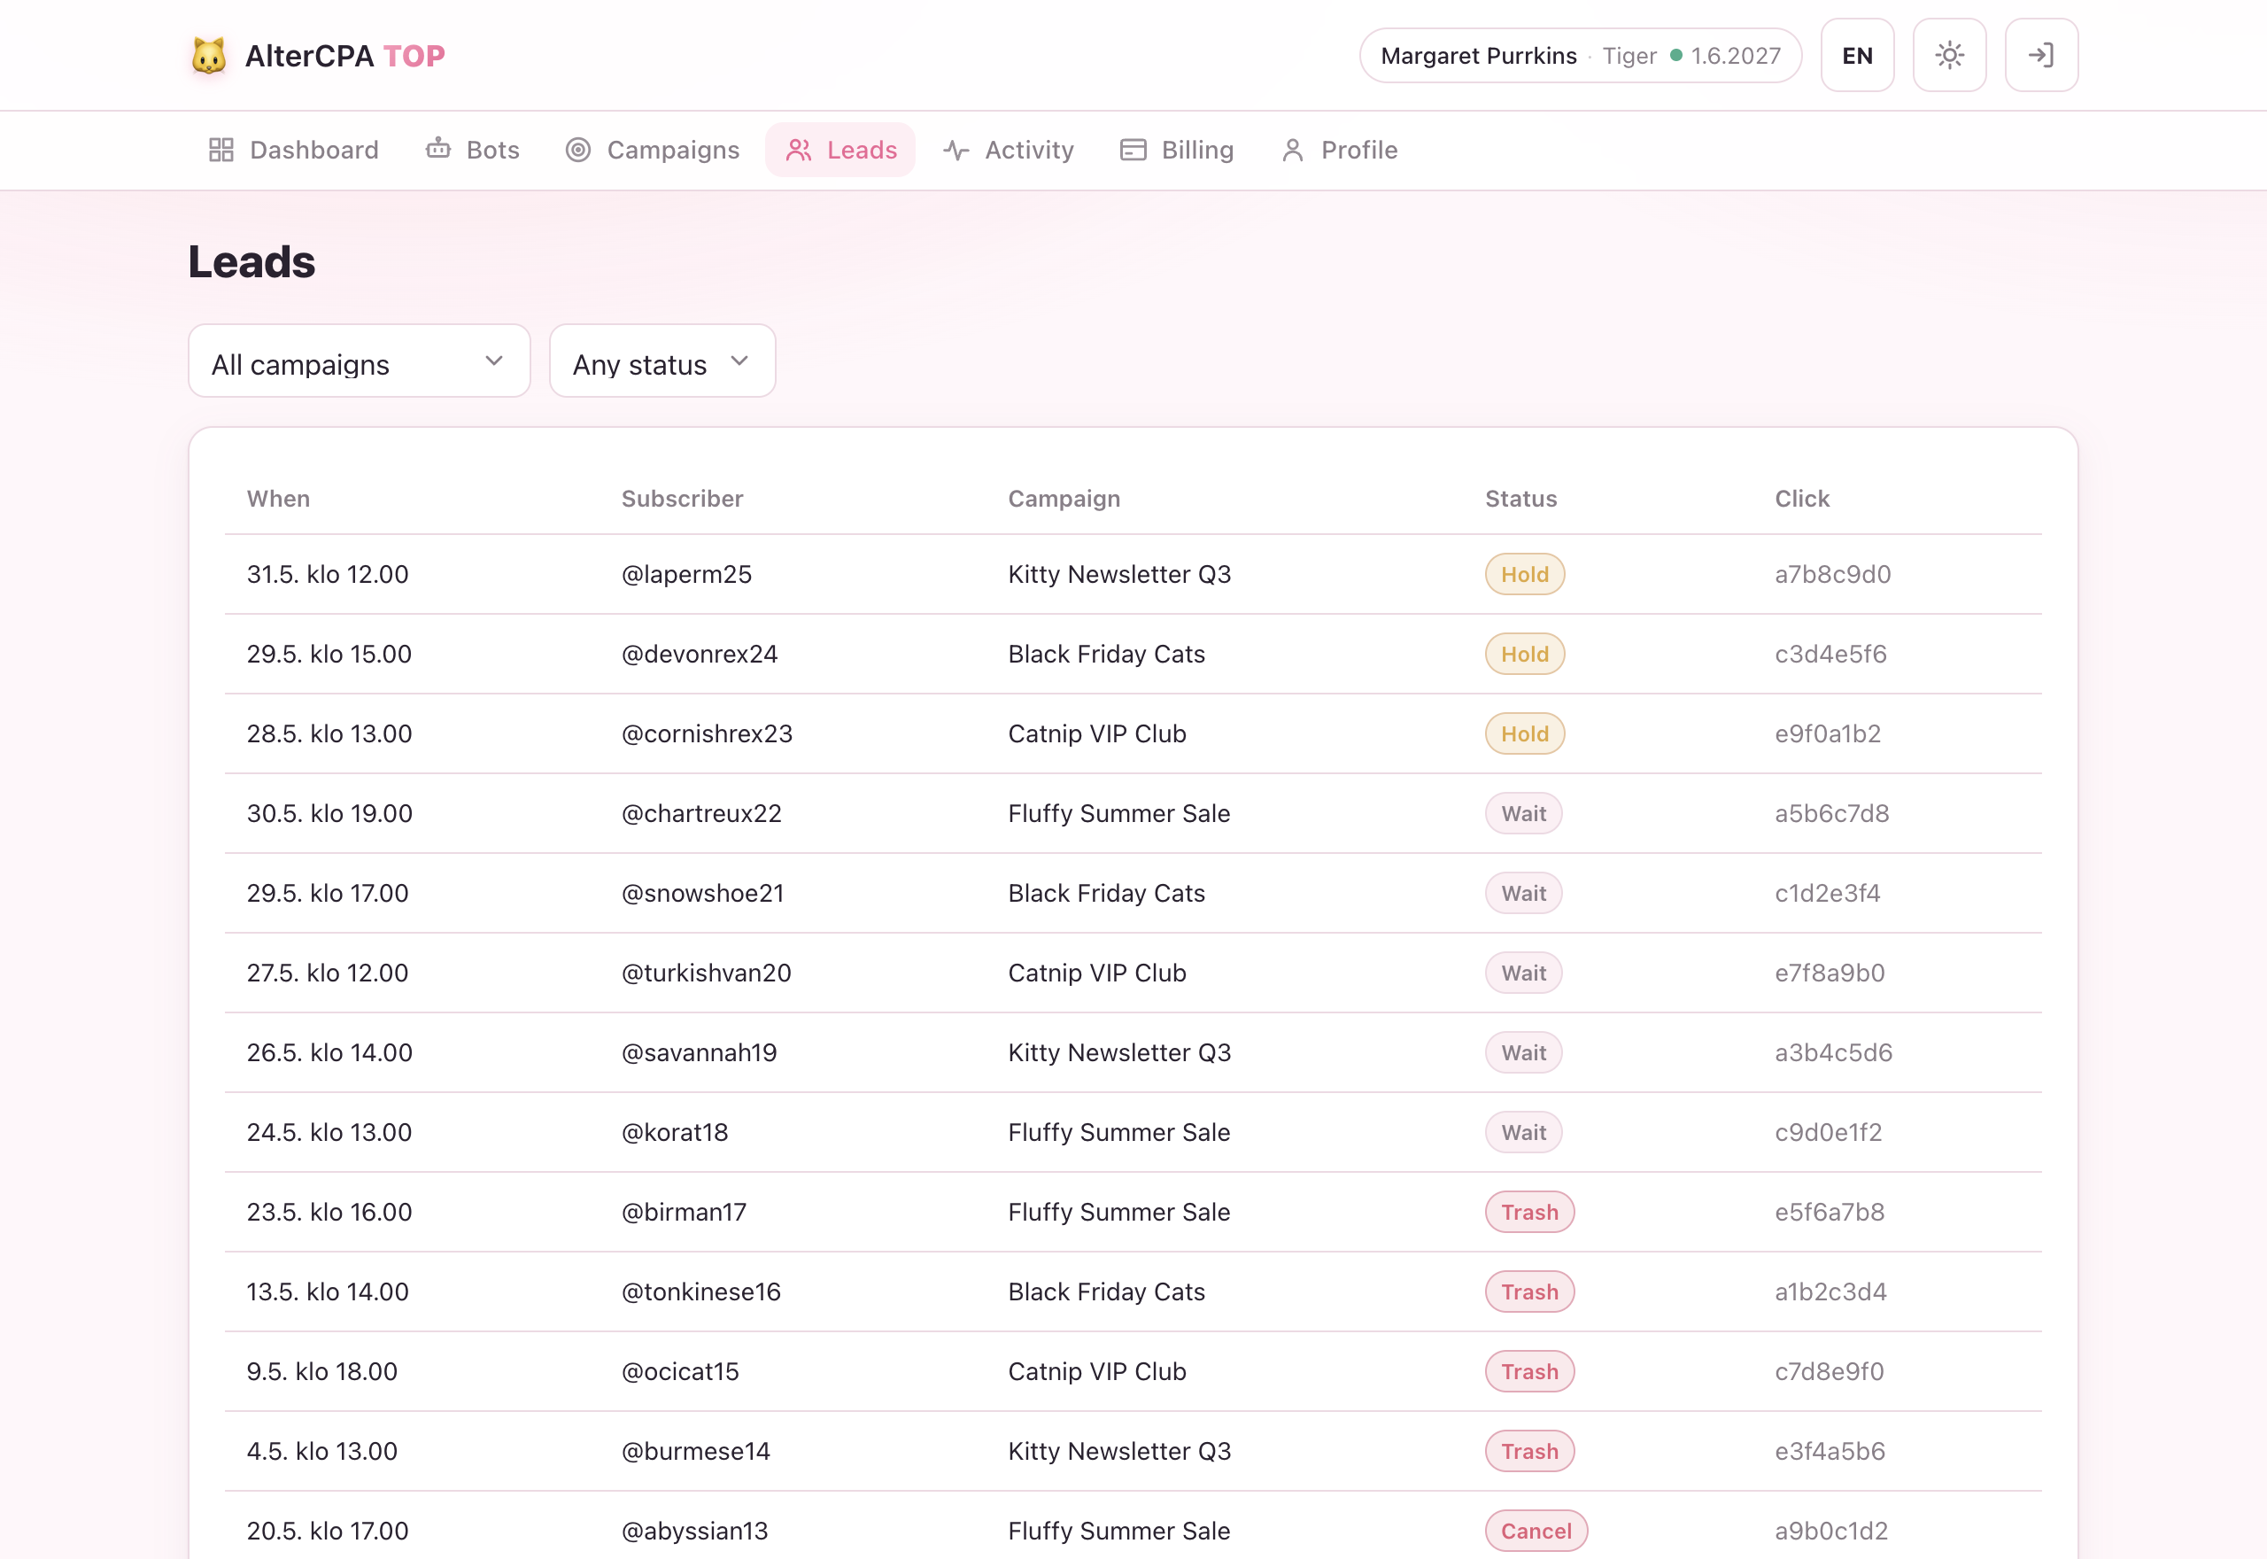This screenshot has width=2267, height=1559.
Task: Click click ID e9f0a1b2
Action: tap(1828, 733)
